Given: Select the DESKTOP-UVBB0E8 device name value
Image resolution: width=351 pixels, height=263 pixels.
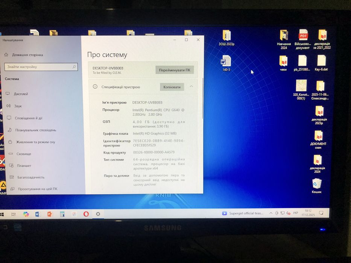Looking at the screenshot, I should (x=147, y=103).
